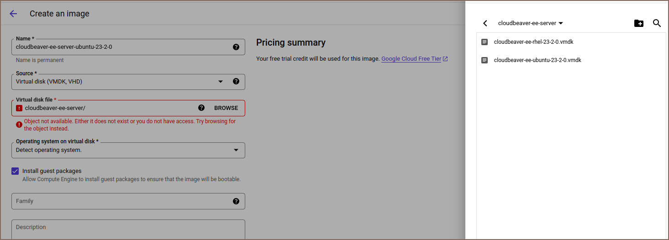
Task: Click file icon for the rhel vmdk
Action: 485,42
